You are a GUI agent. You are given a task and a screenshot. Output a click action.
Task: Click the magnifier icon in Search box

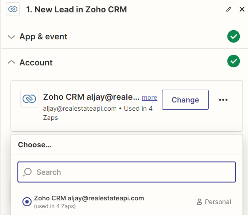[x=27, y=172]
